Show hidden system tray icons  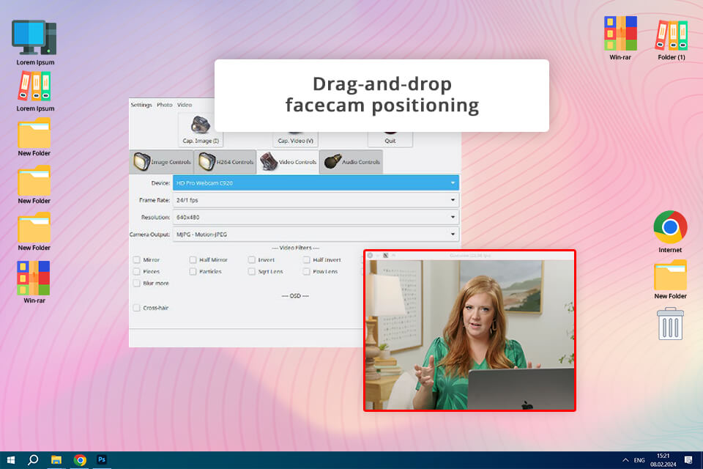tap(625, 460)
